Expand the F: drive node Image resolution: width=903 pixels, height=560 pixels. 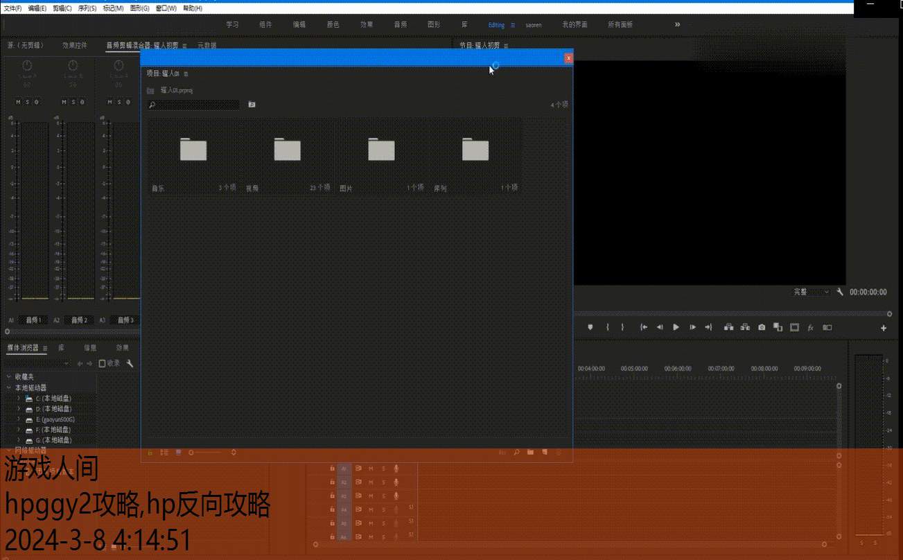point(19,430)
